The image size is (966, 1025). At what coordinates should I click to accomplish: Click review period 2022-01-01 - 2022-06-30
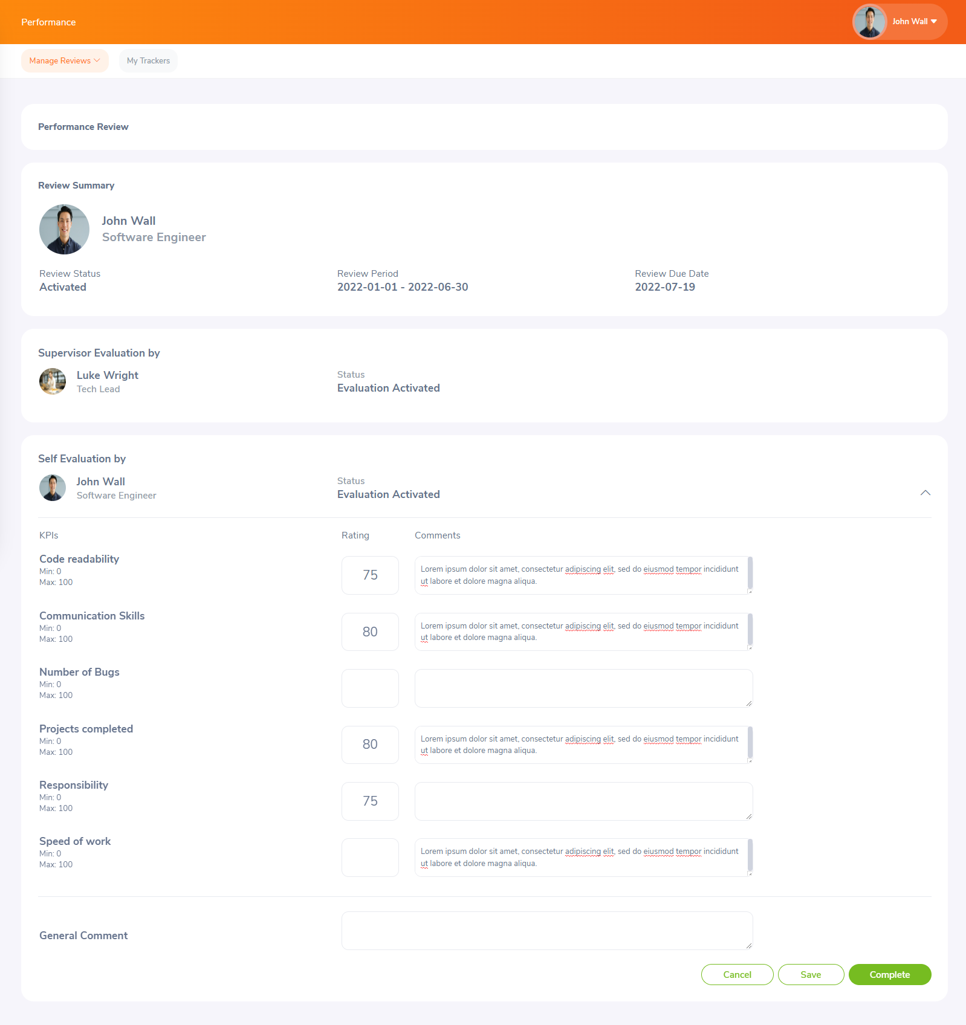[403, 287]
